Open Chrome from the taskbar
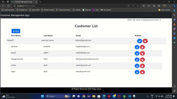This screenshot has width=177, height=99. click(84, 96)
